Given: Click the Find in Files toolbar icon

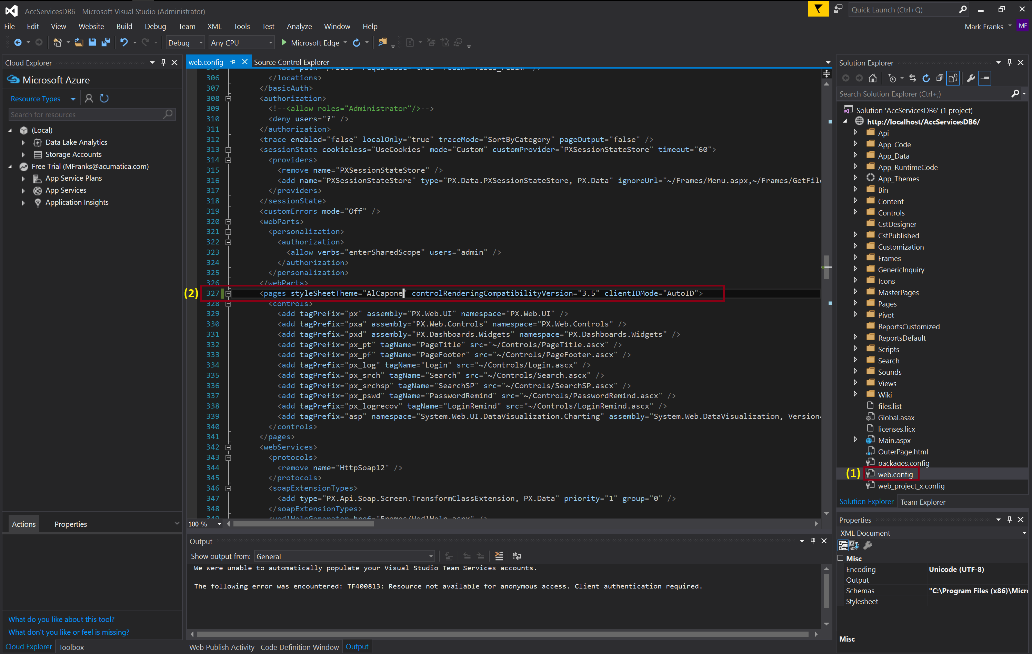Looking at the screenshot, I should coord(382,42).
